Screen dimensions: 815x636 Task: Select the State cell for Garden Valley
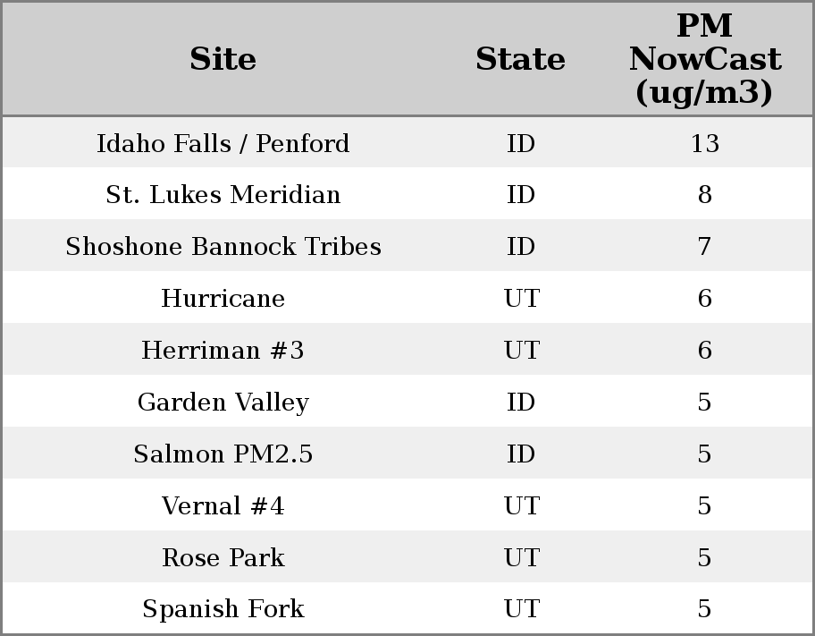point(521,403)
